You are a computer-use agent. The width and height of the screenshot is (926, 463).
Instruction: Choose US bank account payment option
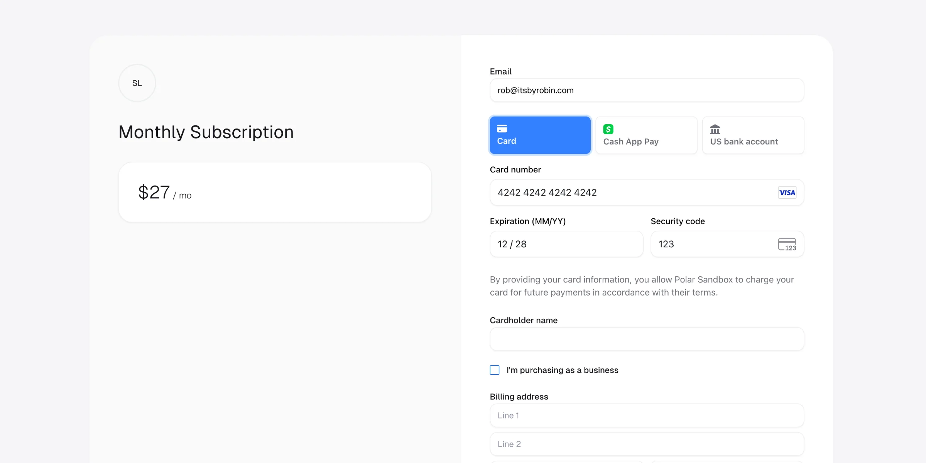753,135
